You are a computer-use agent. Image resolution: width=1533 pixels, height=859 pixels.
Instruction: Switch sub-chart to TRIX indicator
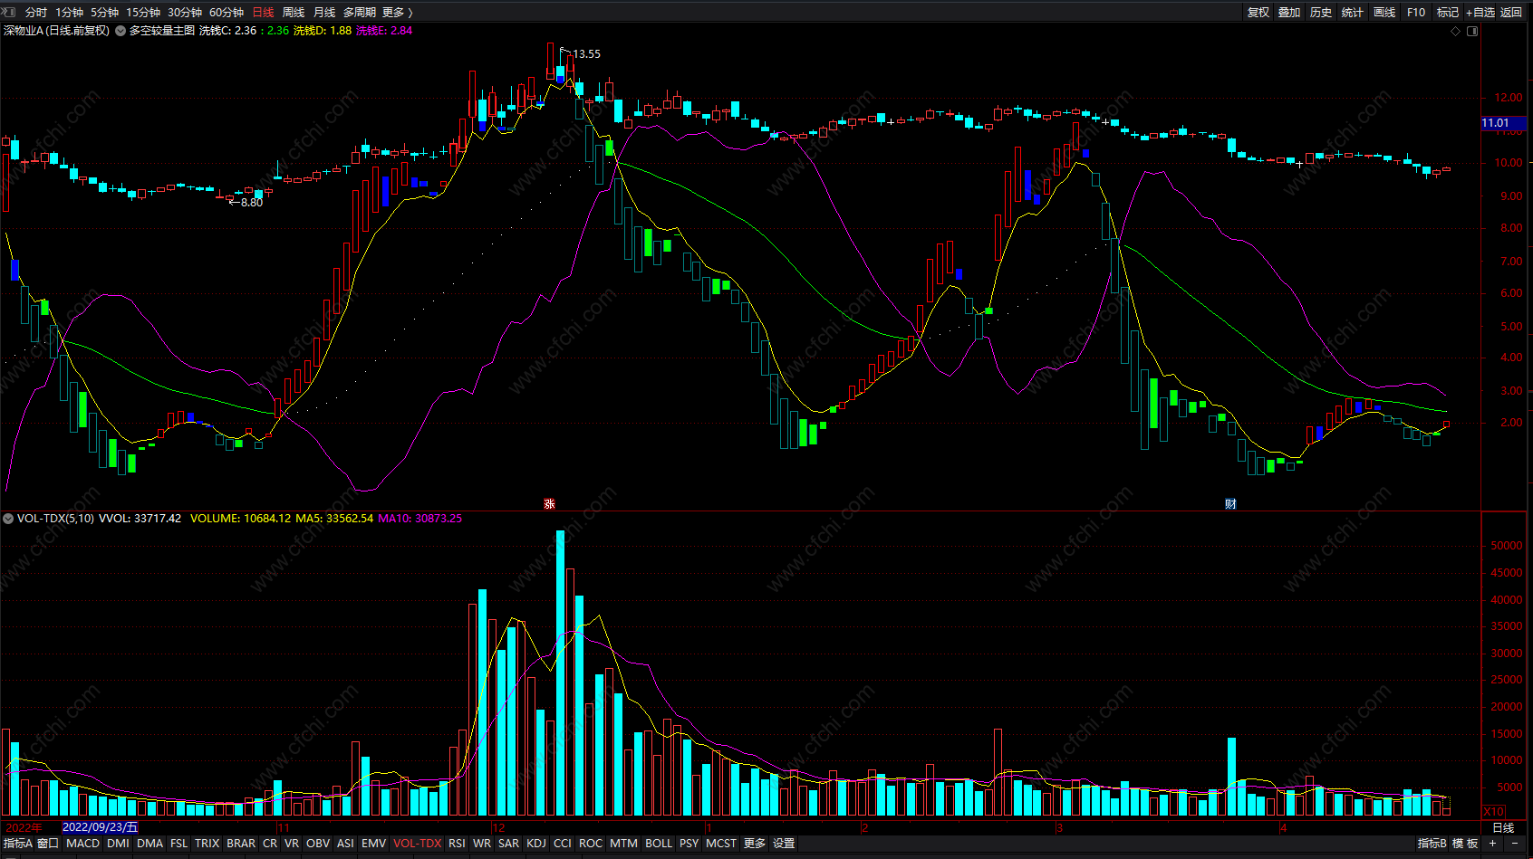[207, 844]
